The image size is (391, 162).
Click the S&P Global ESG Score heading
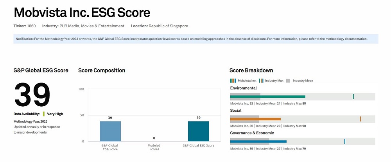(x=41, y=70)
